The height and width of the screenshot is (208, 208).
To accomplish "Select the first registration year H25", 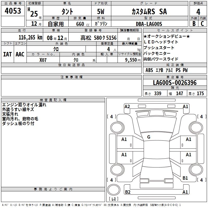I will 33,12.
